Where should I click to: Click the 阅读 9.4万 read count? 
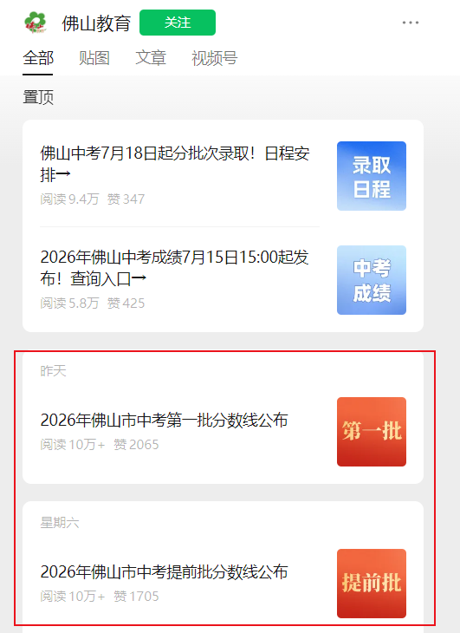pyautogui.click(x=69, y=199)
